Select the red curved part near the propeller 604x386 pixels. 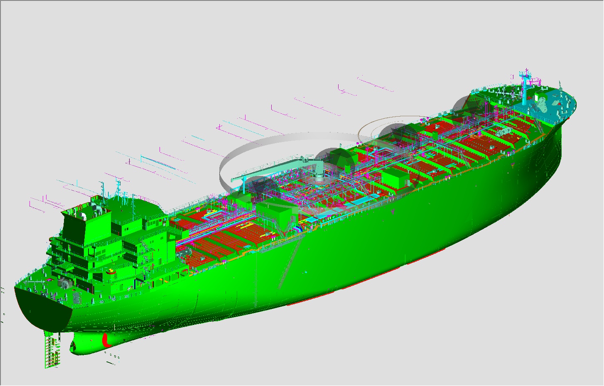tap(106, 340)
